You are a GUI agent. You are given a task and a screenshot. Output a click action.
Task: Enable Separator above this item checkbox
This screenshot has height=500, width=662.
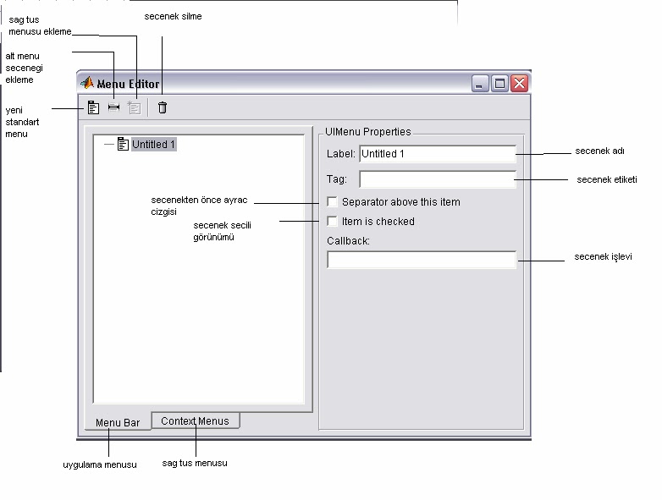point(332,201)
